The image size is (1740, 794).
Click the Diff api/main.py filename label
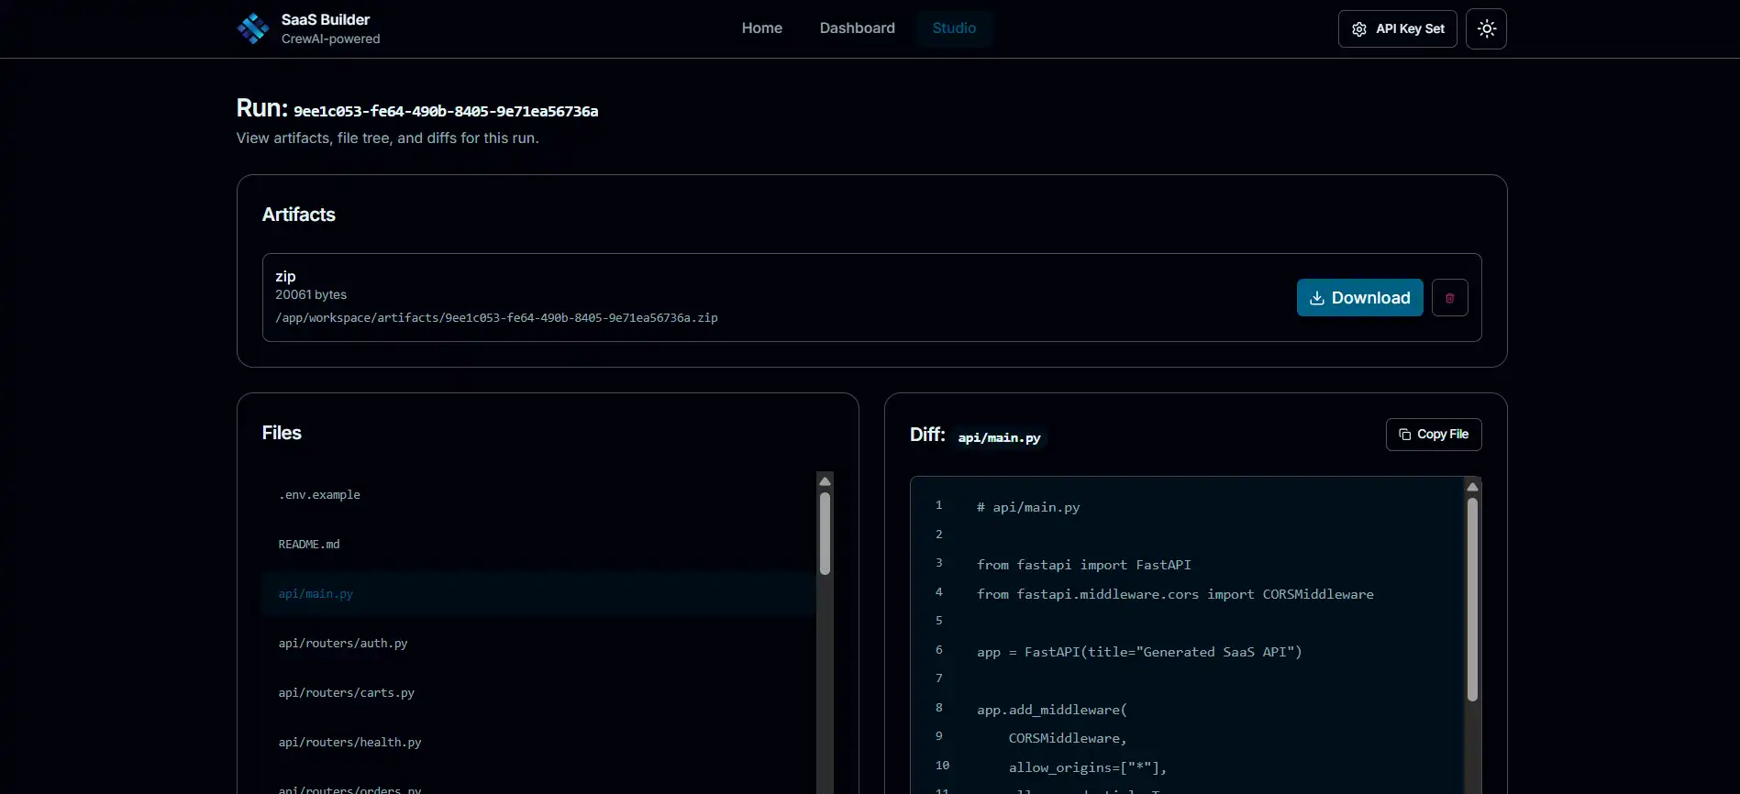click(999, 437)
